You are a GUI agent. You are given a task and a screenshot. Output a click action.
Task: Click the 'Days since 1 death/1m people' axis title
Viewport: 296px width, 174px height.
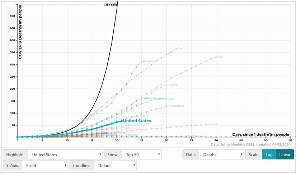260,134
